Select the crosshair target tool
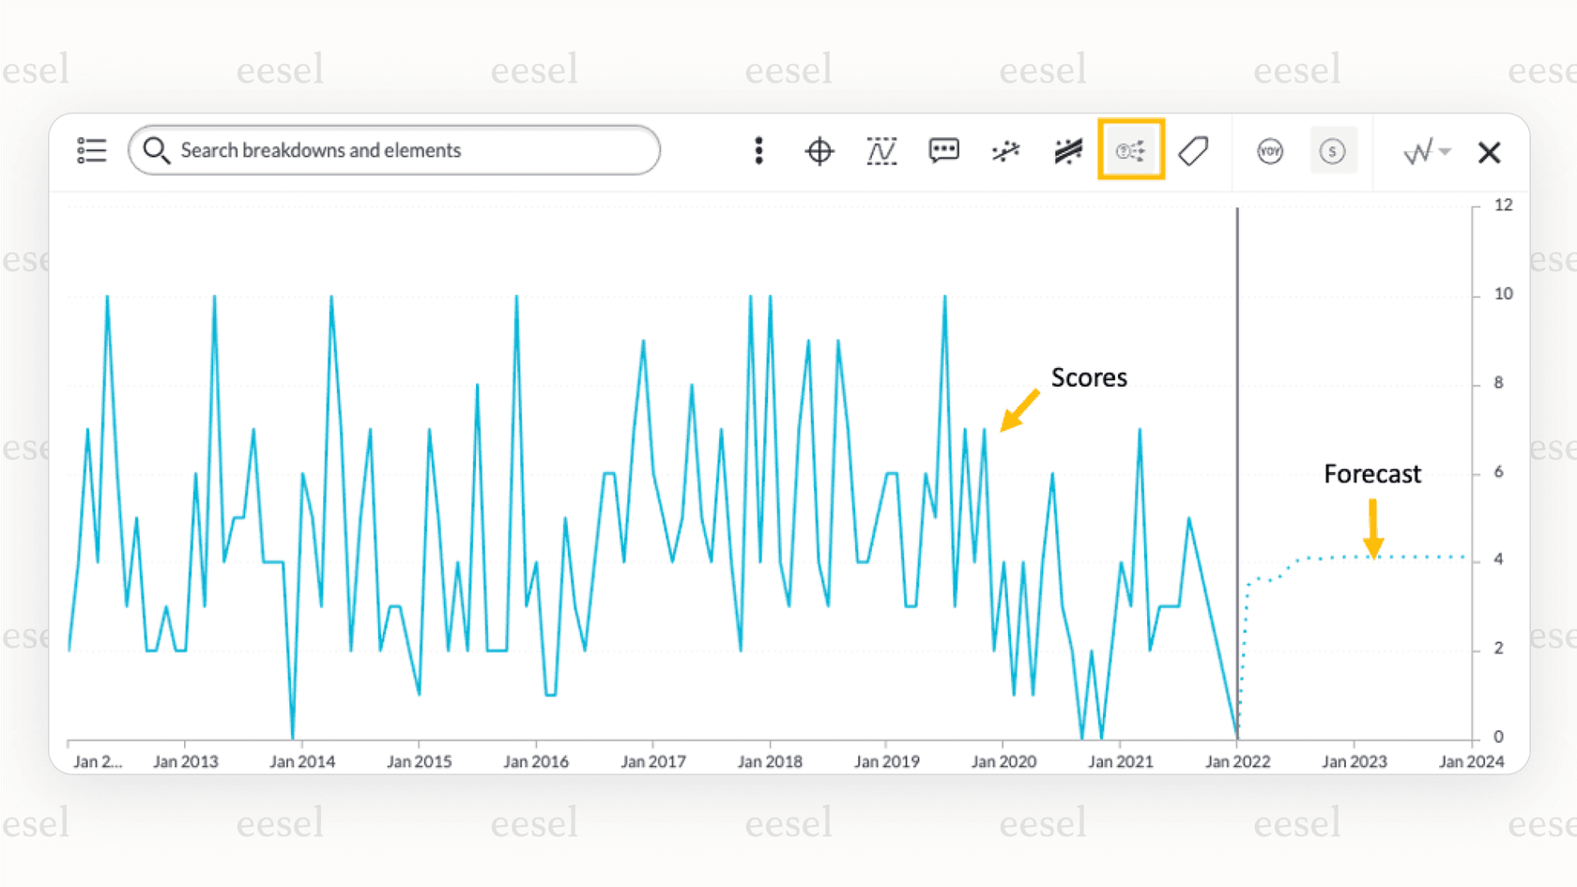This screenshot has height=887, width=1577. click(819, 150)
